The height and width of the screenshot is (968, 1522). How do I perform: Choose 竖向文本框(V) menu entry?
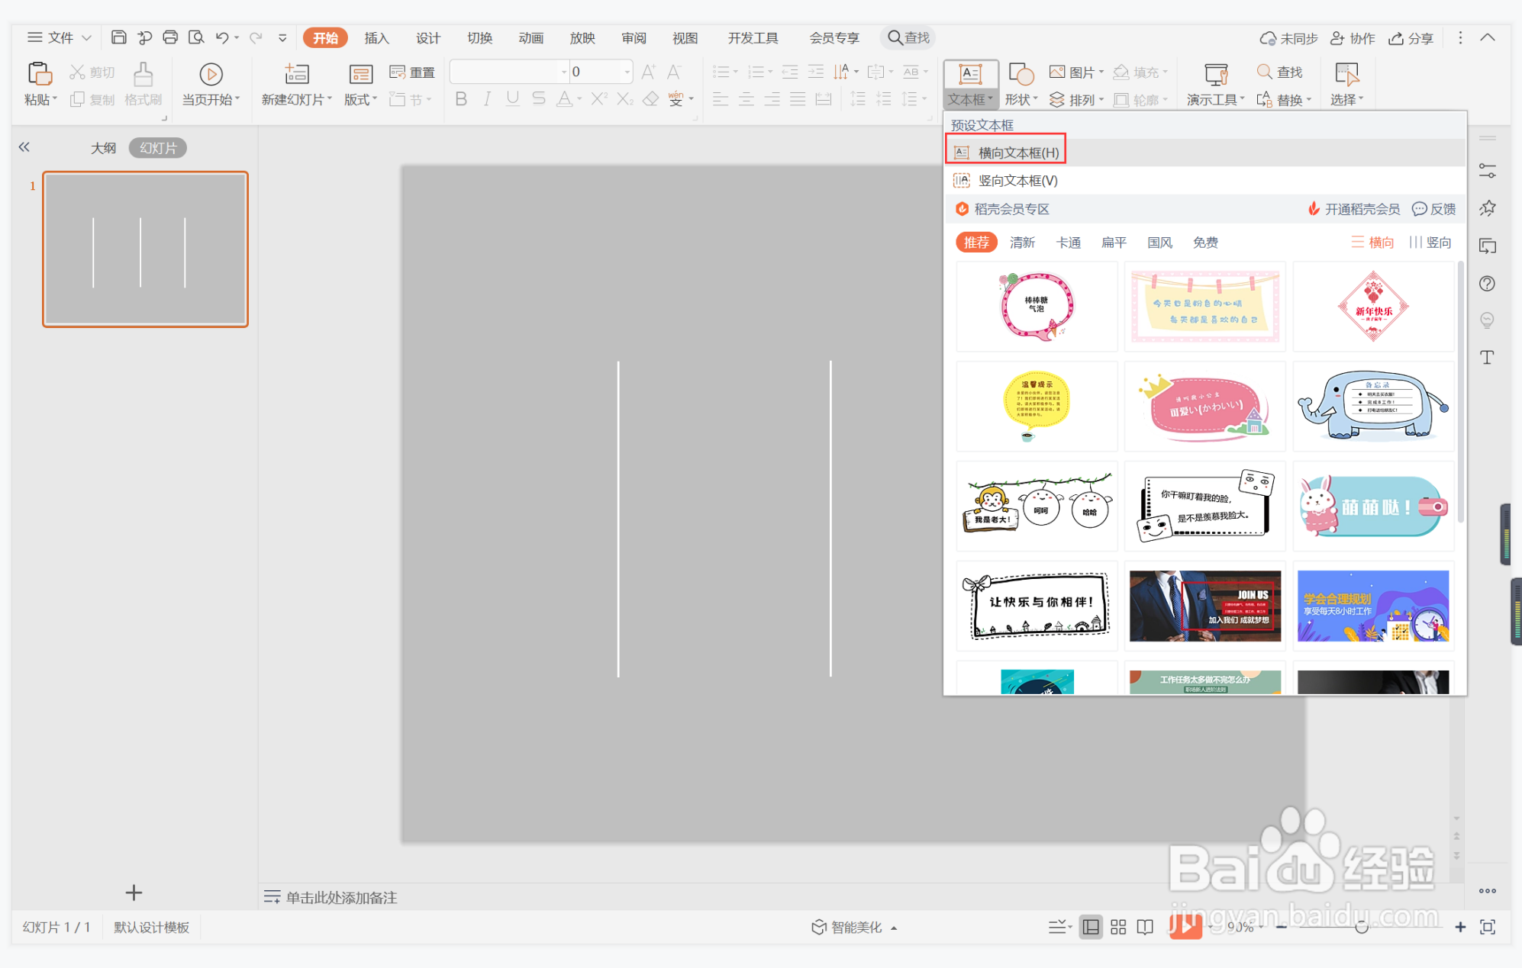pos(1017,181)
